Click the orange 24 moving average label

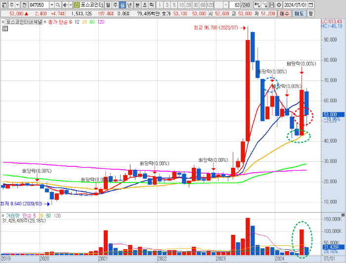point(85,22)
